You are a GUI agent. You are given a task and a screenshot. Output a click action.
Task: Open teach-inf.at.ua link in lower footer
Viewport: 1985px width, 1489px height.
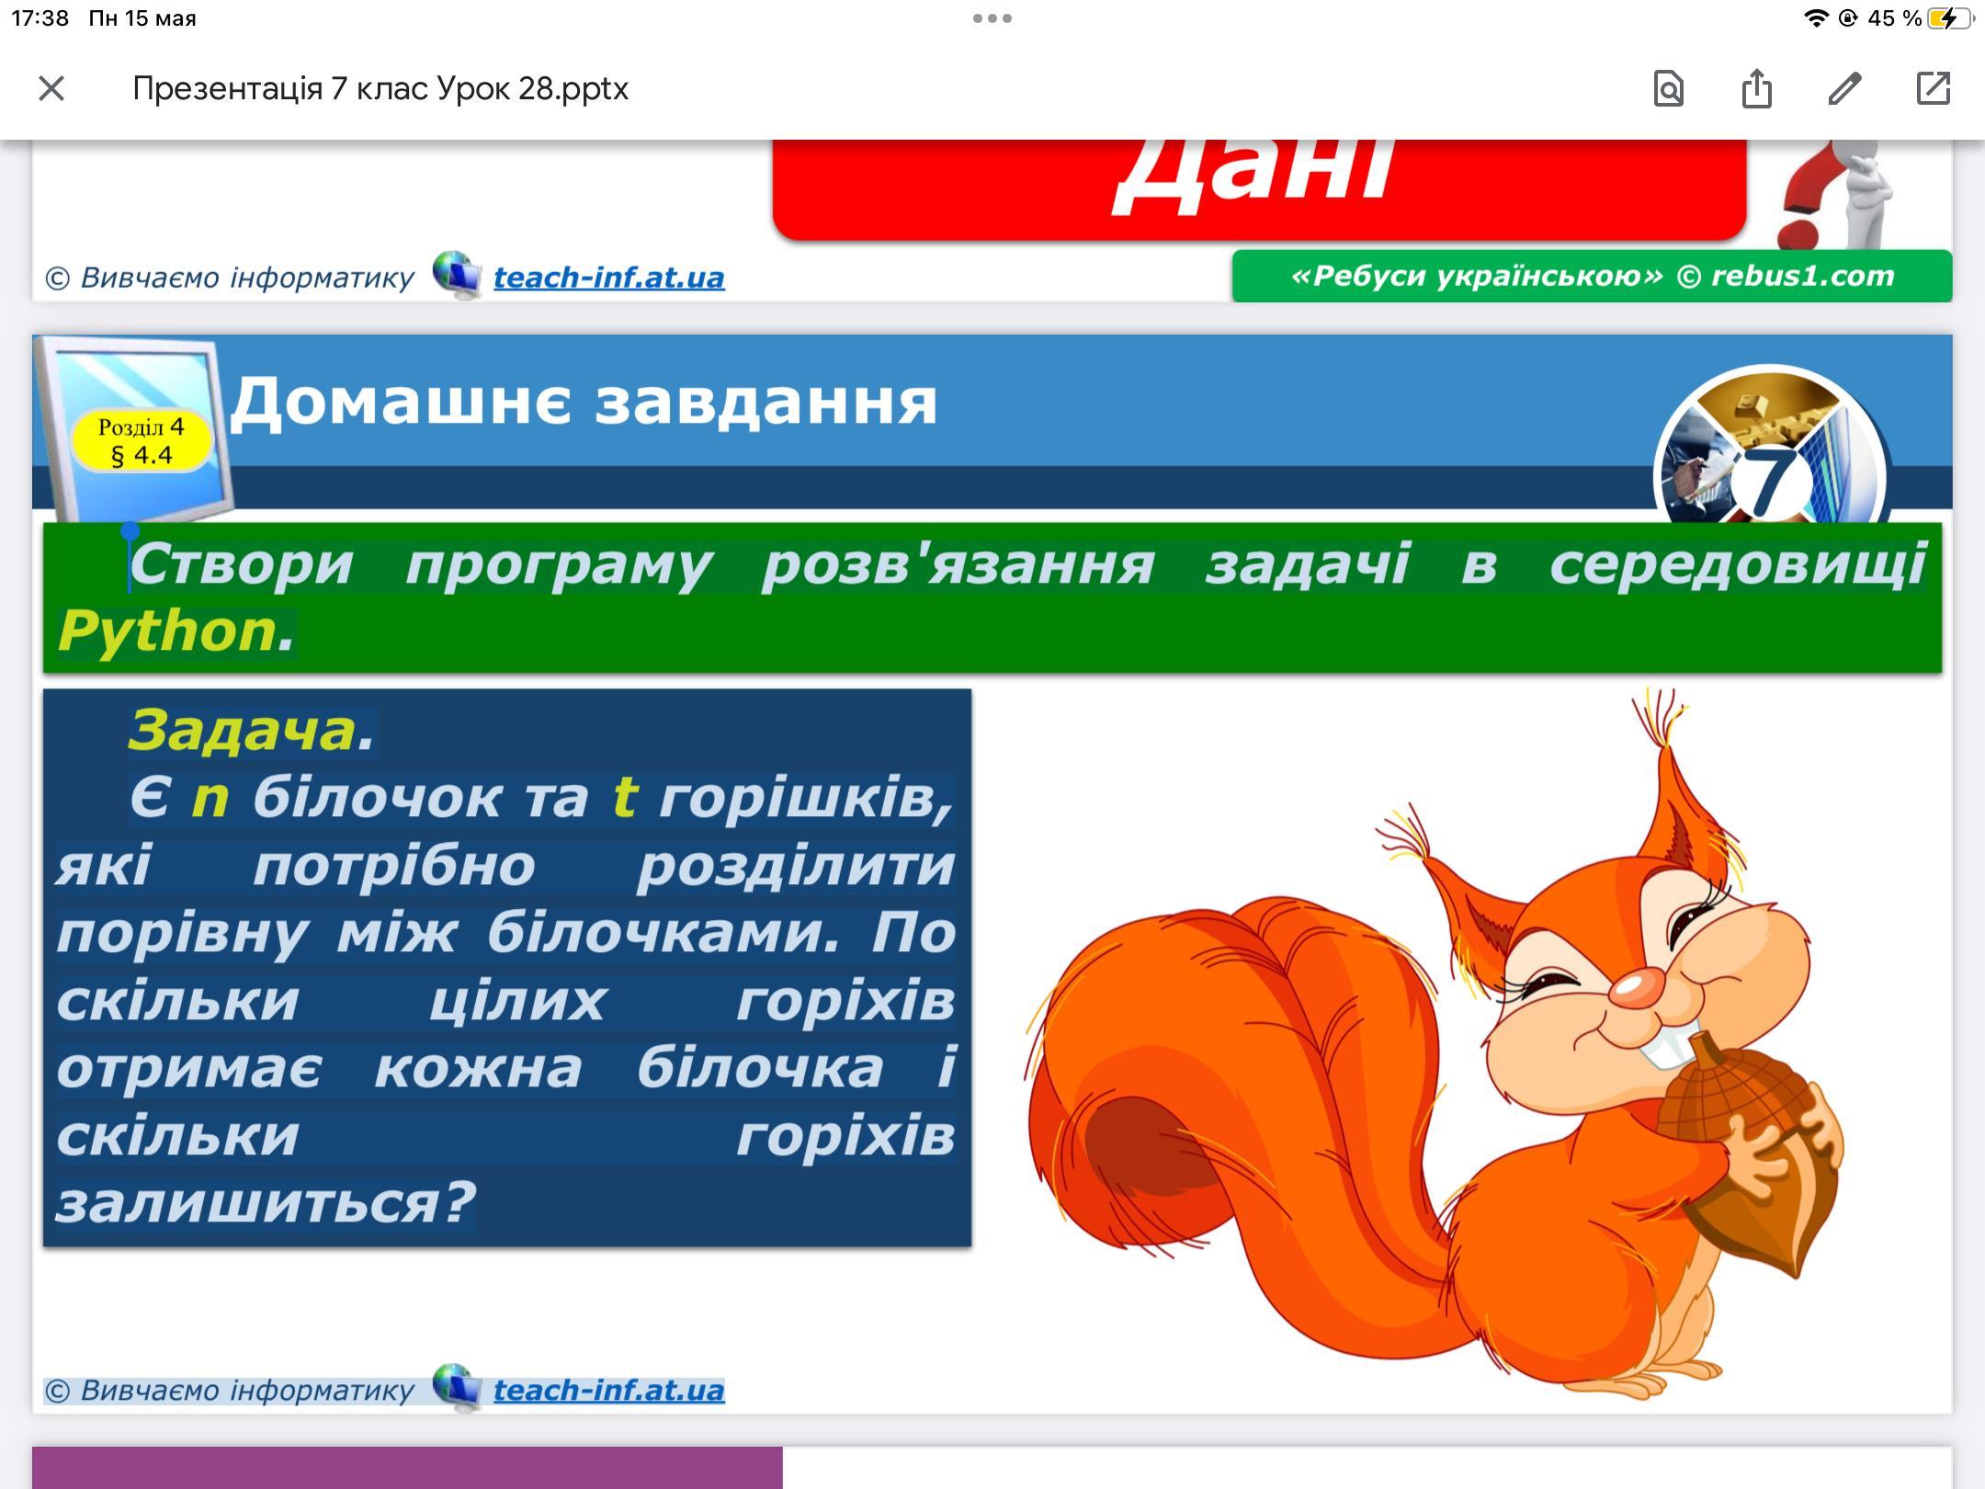[x=608, y=1390]
